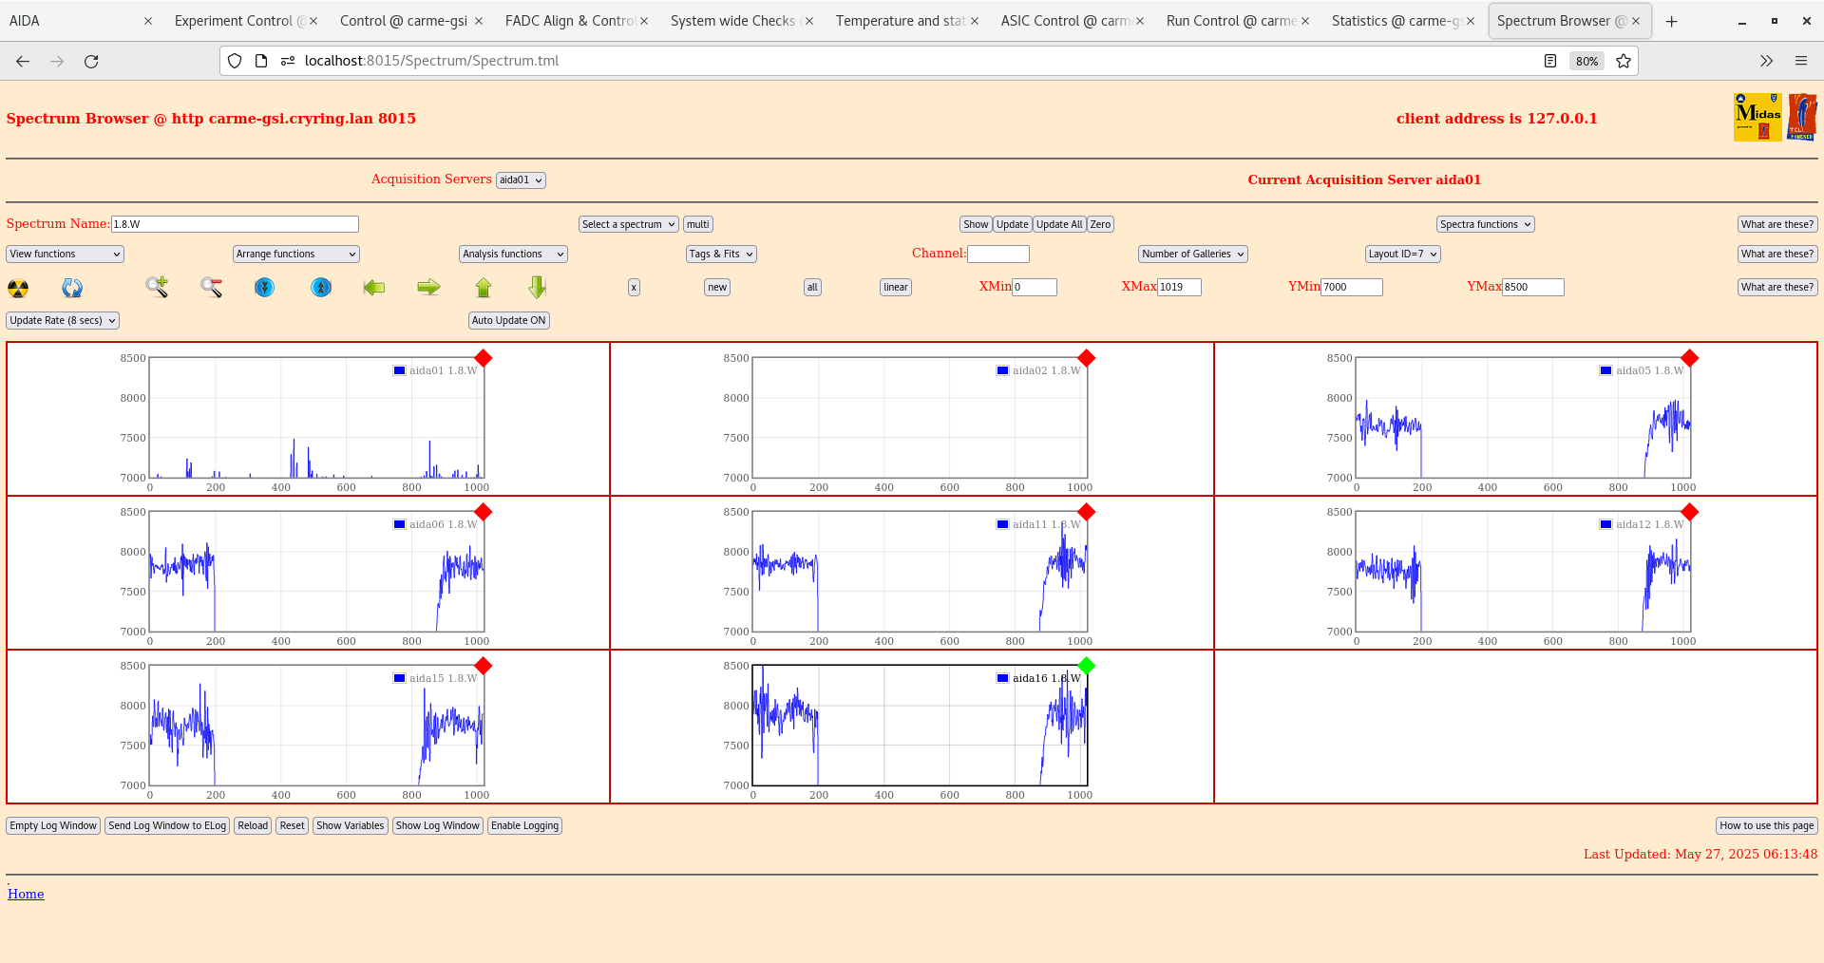Open the Home link at page bottom
The image size is (1824, 963).
(26, 894)
